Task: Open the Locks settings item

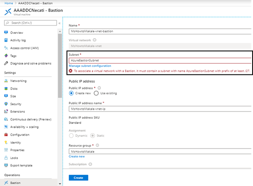Action: 14,158
